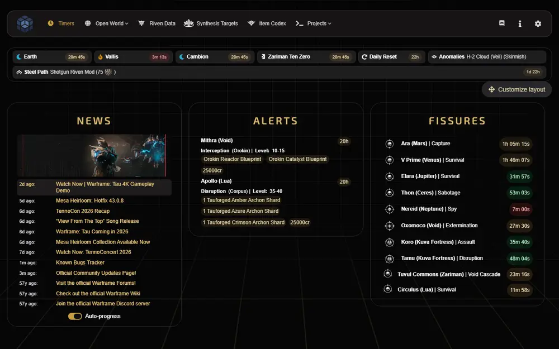This screenshot has height=349, width=559.
Task: Click the fissure icon for V Prime (Venus)
Action: tap(389, 160)
